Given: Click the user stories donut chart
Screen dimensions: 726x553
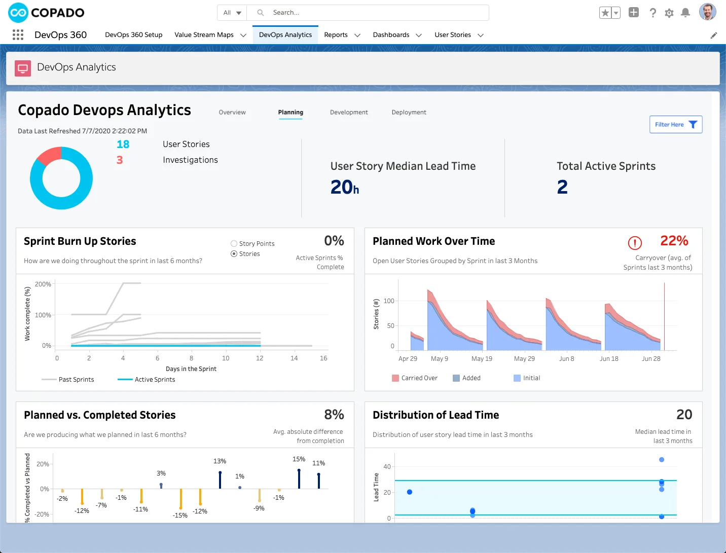Looking at the screenshot, I should click(61, 178).
